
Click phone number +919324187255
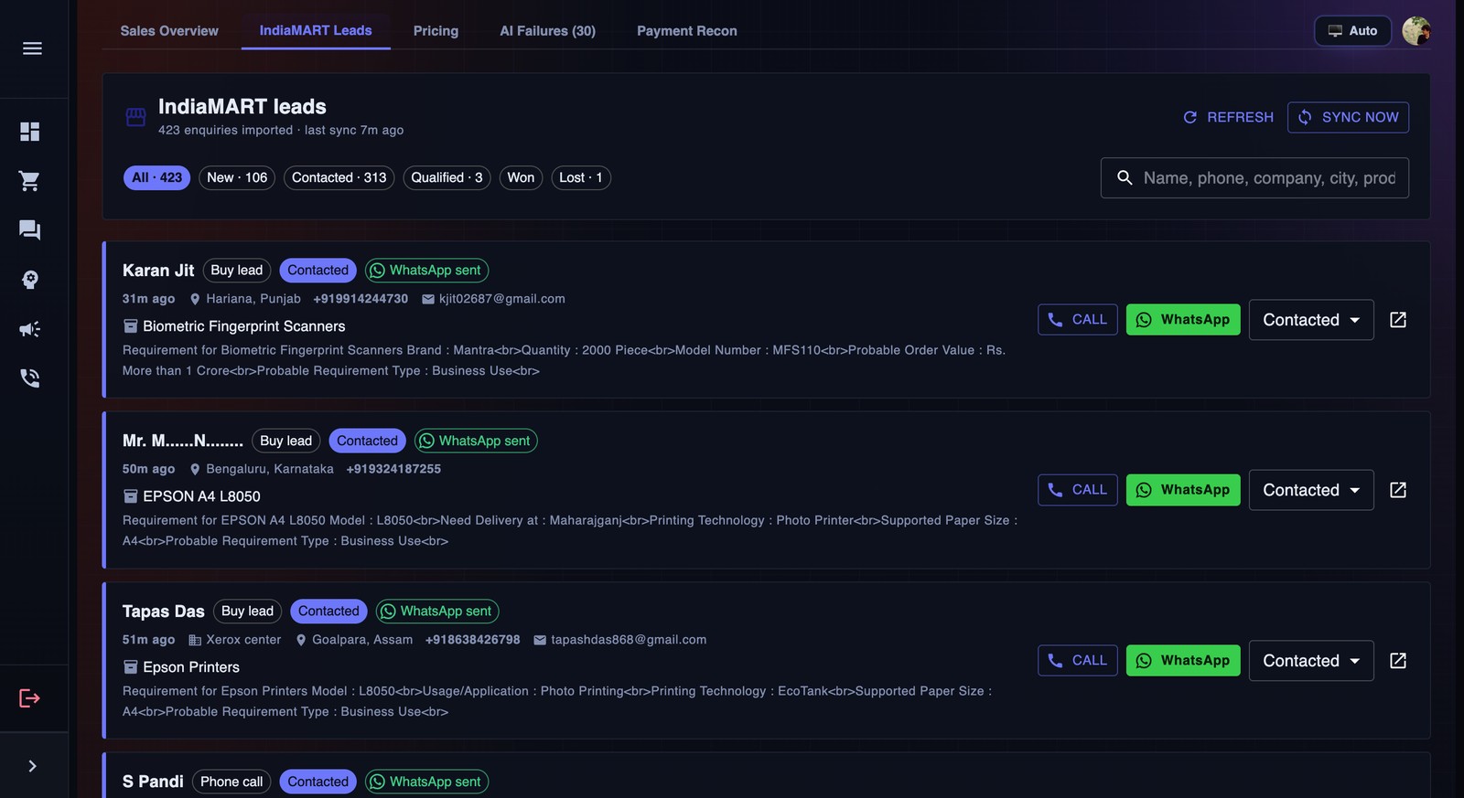[393, 469]
